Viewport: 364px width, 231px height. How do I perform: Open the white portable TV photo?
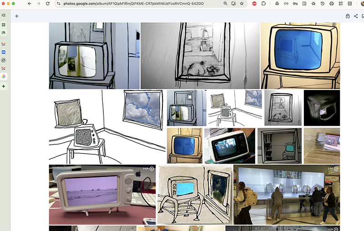tap(230, 146)
